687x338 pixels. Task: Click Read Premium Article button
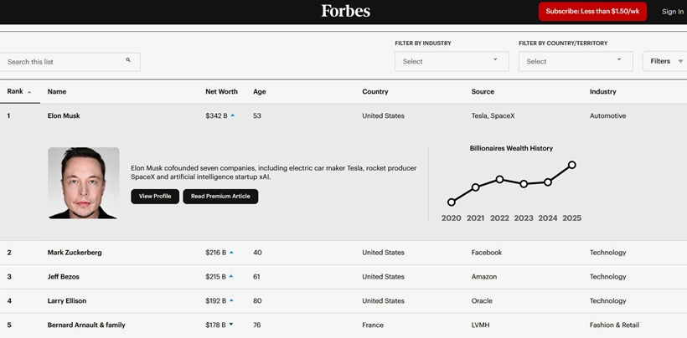[x=220, y=197]
